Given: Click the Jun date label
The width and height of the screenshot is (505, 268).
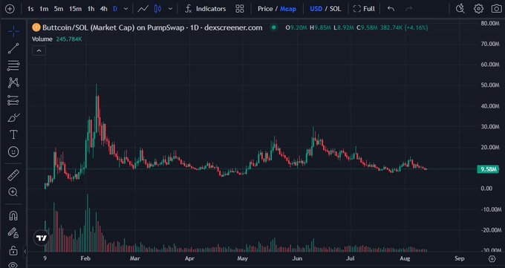Looking at the screenshot, I should click(297, 258).
